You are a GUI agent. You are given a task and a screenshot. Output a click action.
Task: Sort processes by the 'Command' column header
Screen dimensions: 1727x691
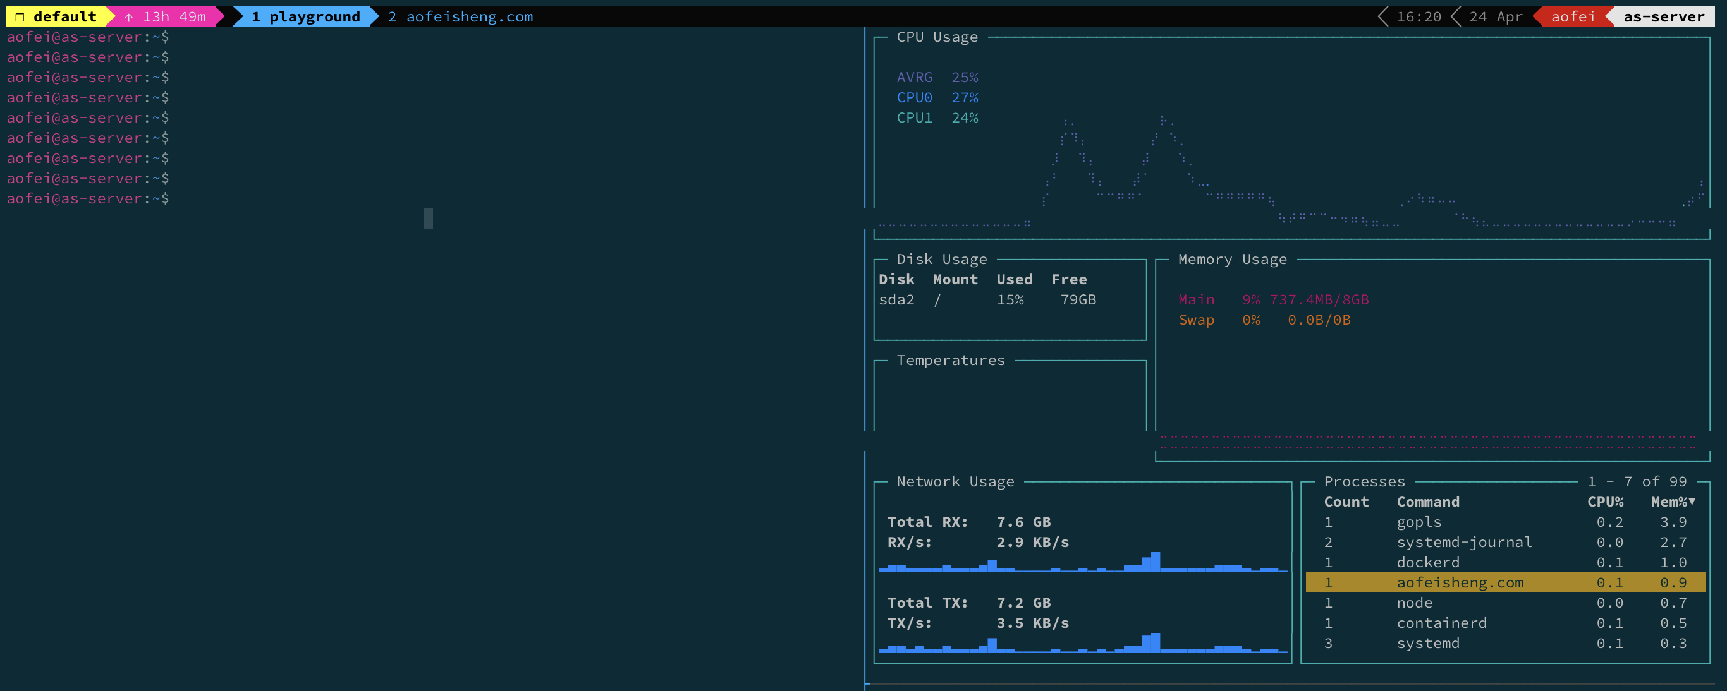[1428, 502]
